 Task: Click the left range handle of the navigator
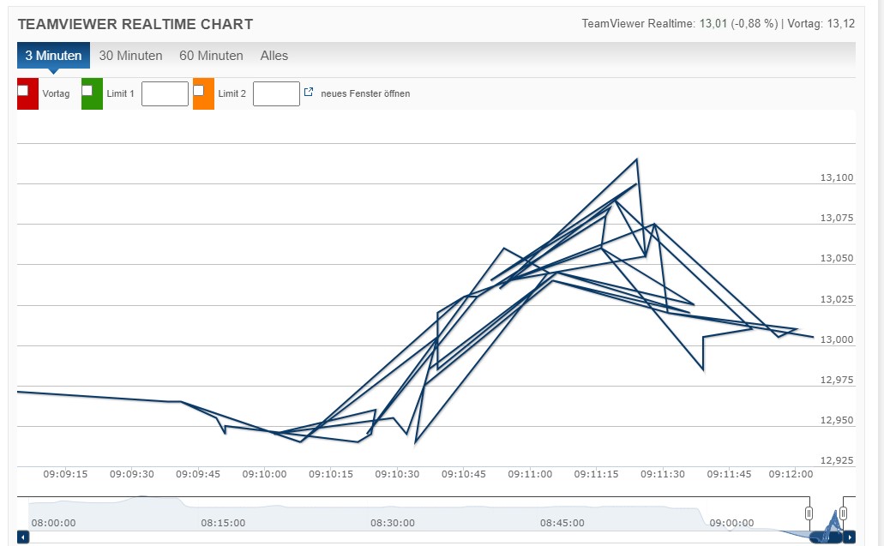(809, 513)
